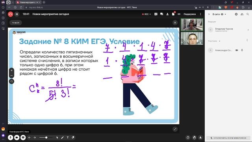The width and height of the screenshot is (252, 142).
Task: Open the timer clock icon
Action: click(188, 138)
